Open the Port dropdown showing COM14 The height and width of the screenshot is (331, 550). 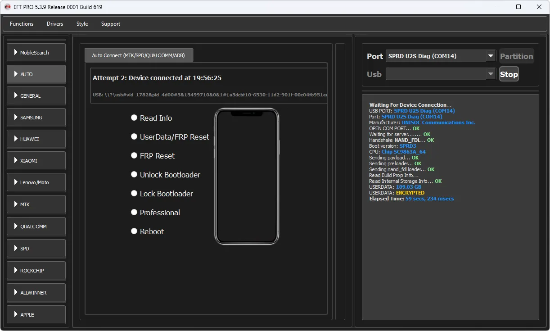click(490, 56)
